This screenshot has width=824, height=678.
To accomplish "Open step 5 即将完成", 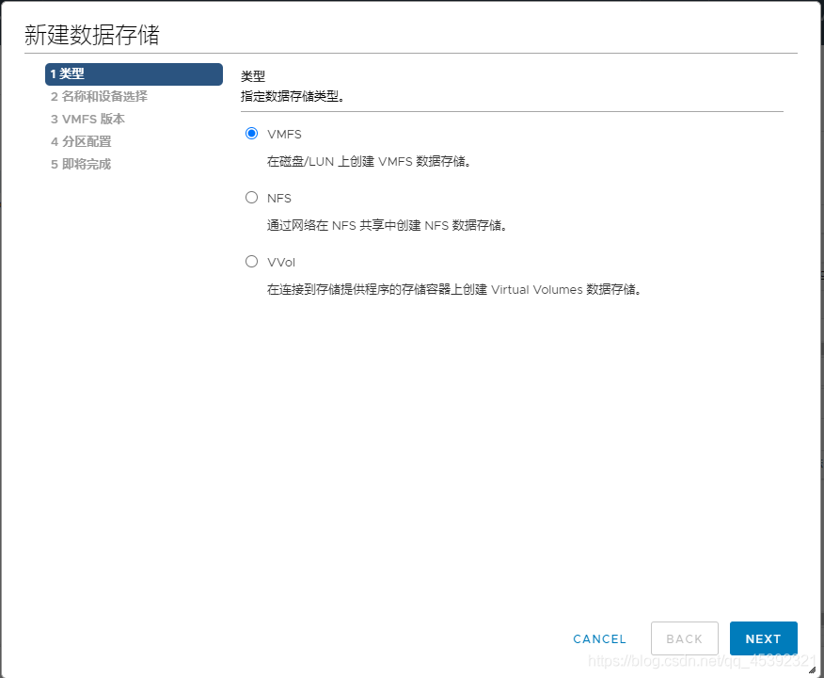I will tap(81, 164).
